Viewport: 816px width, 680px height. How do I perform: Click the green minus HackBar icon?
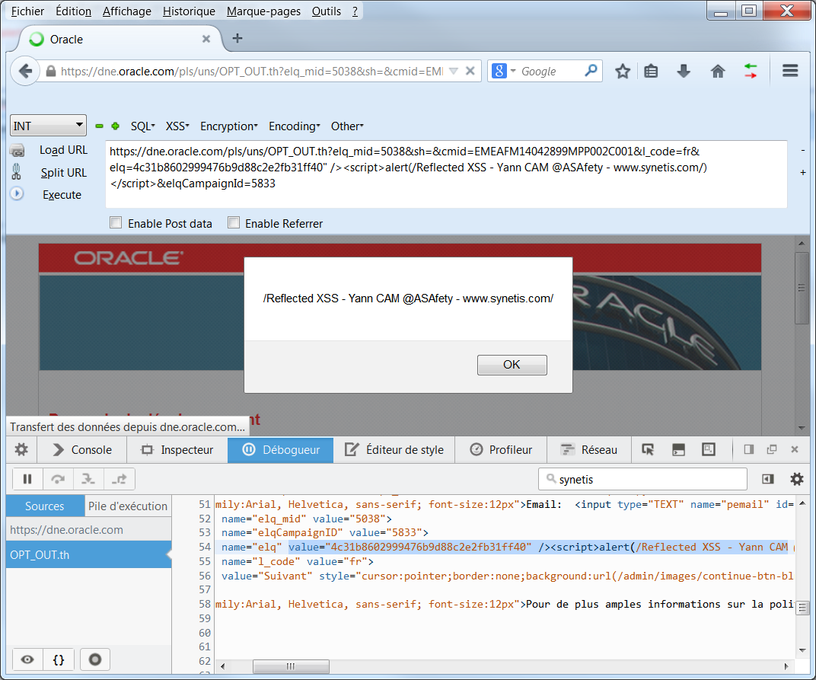(100, 126)
